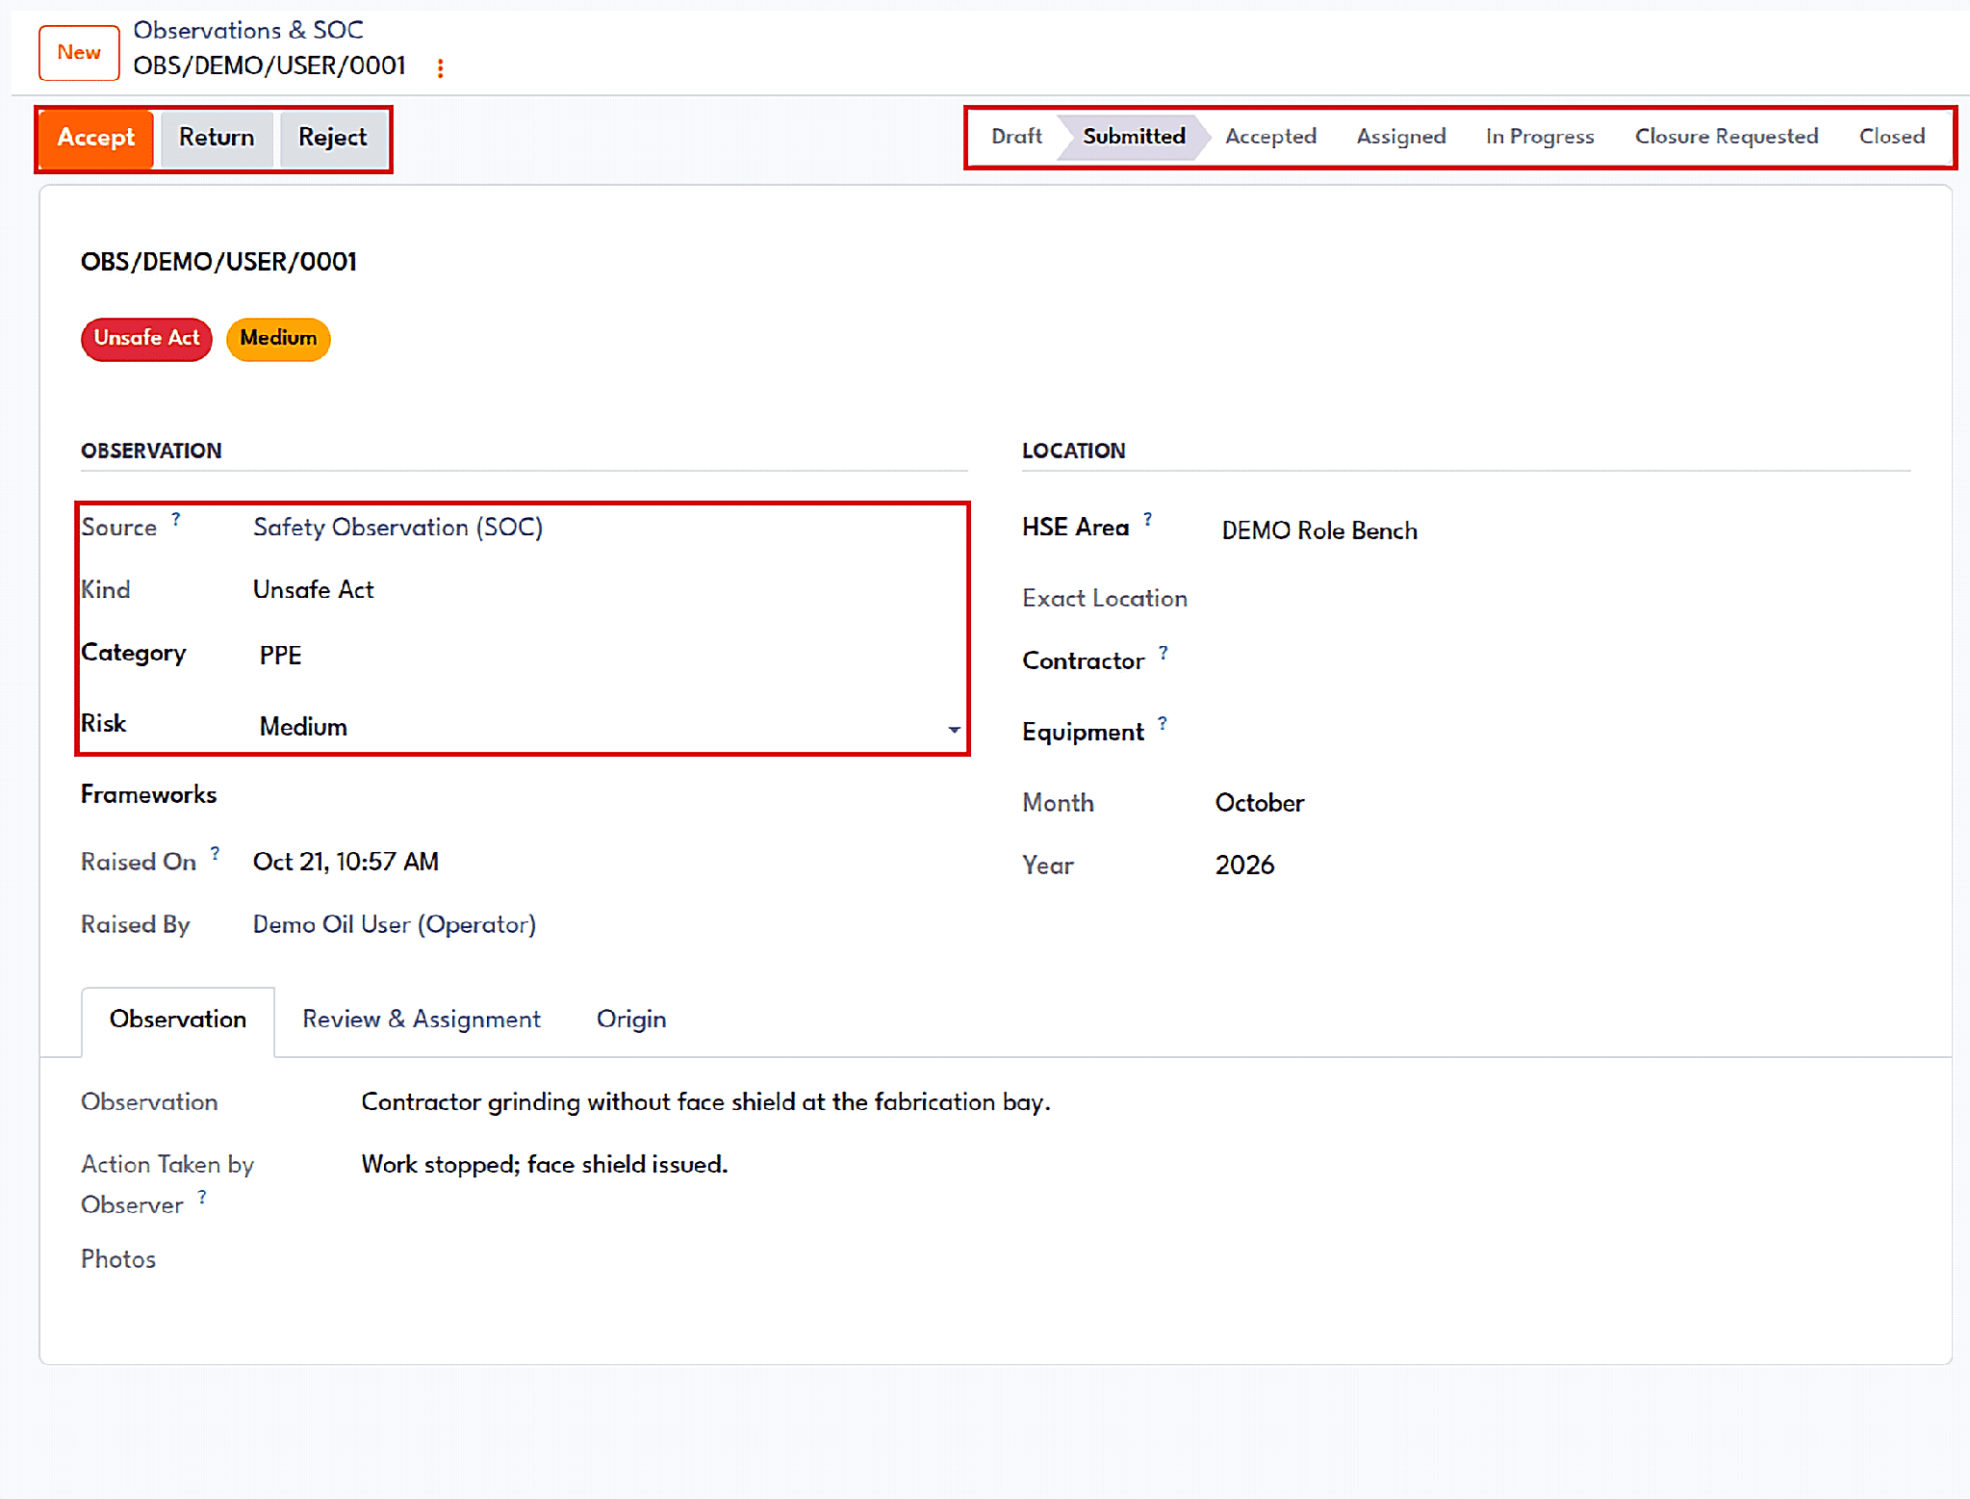Image resolution: width=1970 pixels, height=1499 pixels.
Task: Click the empty Contractor field
Action: click(x=1564, y=661)
